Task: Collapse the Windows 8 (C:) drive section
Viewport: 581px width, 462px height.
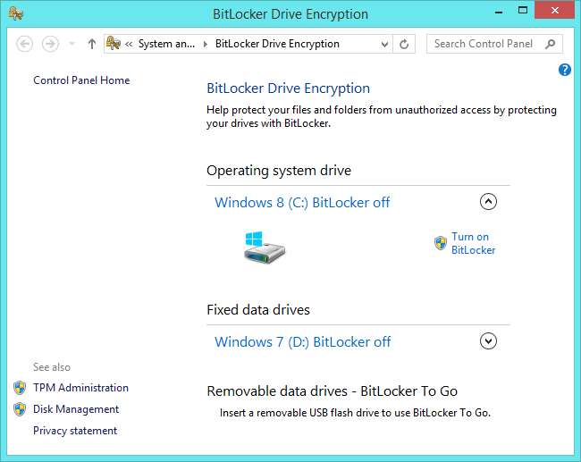Action: click(488, 202)
